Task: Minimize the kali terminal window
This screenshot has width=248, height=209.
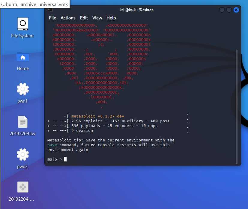Action: click(x=222, y=10)
